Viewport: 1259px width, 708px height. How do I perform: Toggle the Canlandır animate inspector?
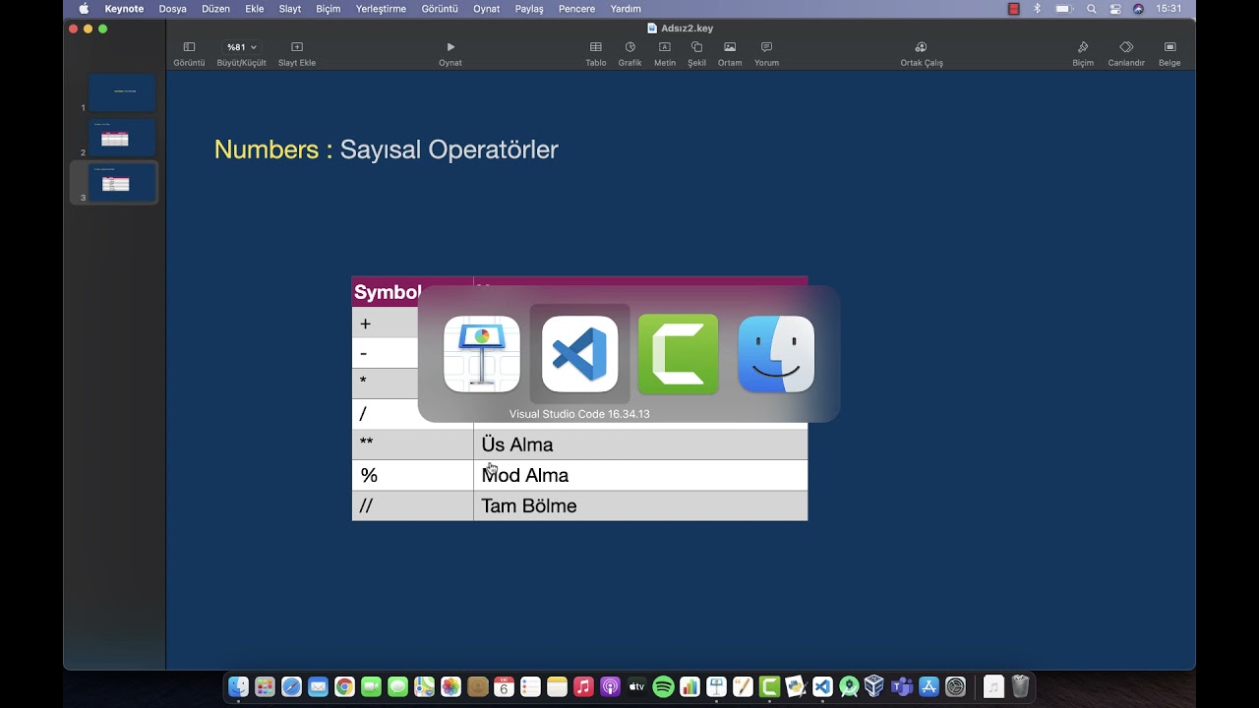1126,53
